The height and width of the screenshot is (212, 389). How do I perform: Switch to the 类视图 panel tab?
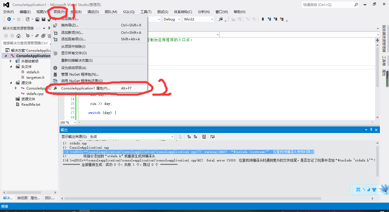pos(22,198)
